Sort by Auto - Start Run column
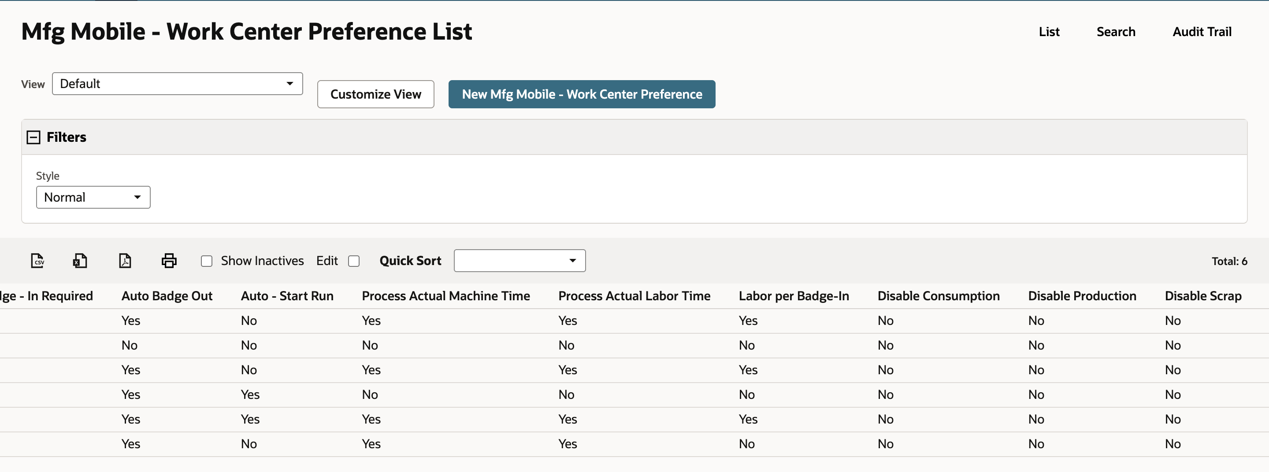 point(287,296)
